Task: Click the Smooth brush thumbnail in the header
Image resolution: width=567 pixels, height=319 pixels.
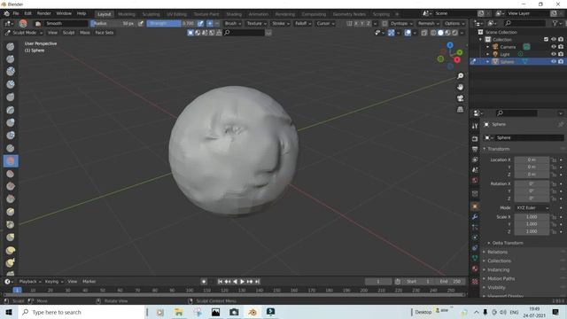Action: pos(23,24)
